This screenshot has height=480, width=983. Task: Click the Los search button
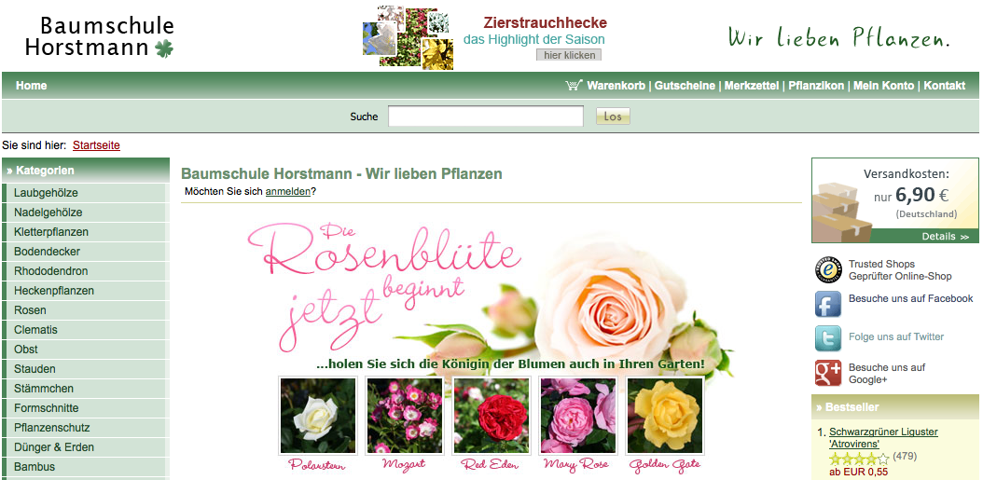(613, 117)
